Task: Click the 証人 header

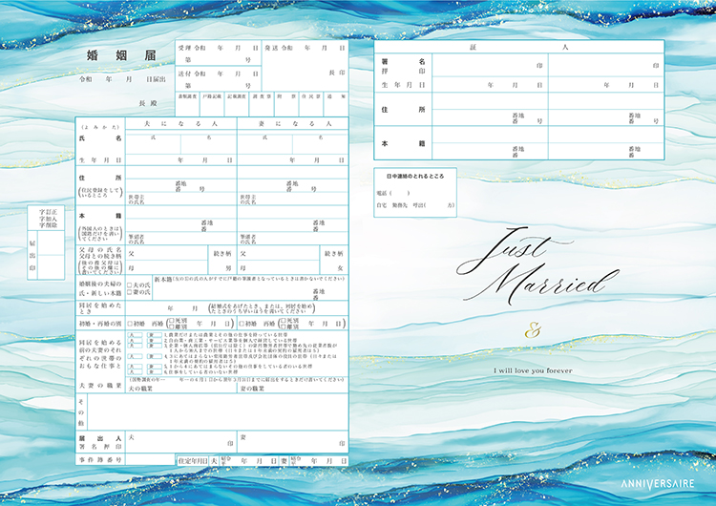Action: 518,47
